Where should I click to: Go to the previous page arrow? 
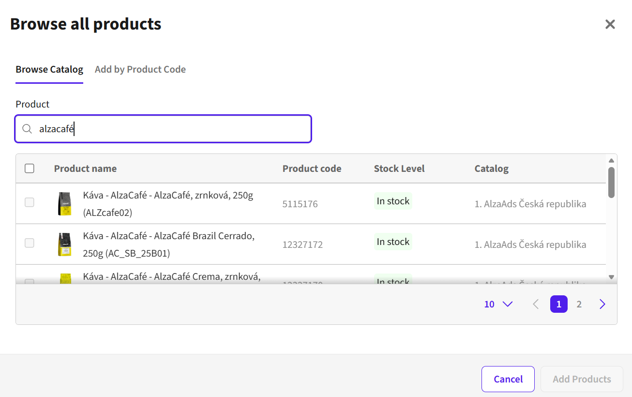click(536, 304)
